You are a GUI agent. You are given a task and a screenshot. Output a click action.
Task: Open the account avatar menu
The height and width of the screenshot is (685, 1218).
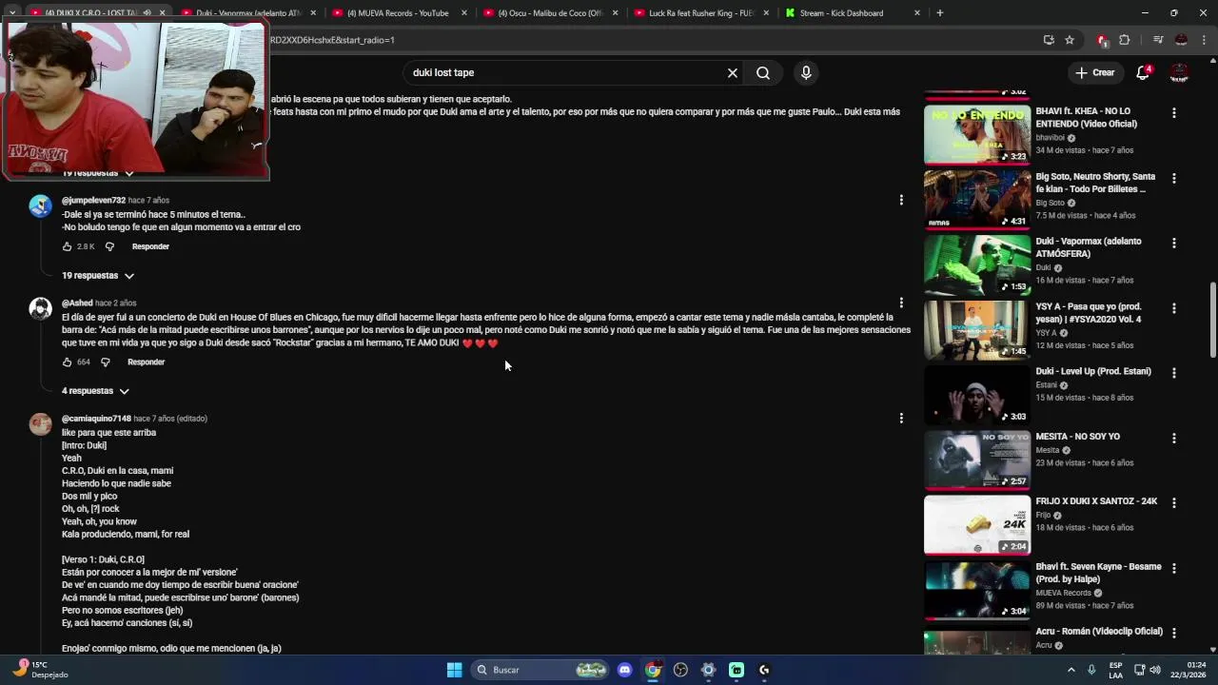click(x=1179, y=72)
